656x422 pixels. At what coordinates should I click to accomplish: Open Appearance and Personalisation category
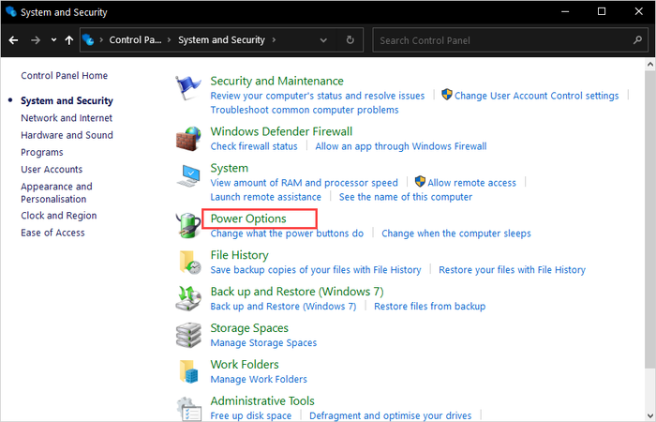(x=56, y=192)
